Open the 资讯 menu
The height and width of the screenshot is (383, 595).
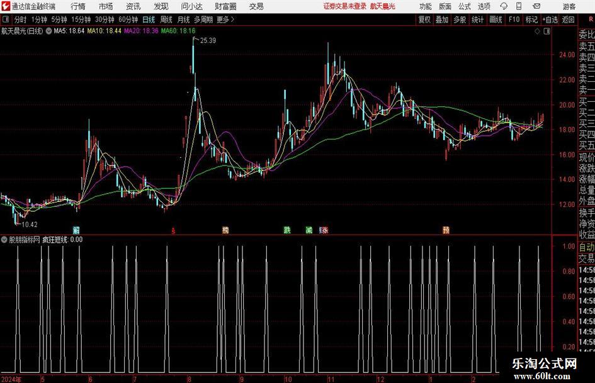(x=133, y=6)
